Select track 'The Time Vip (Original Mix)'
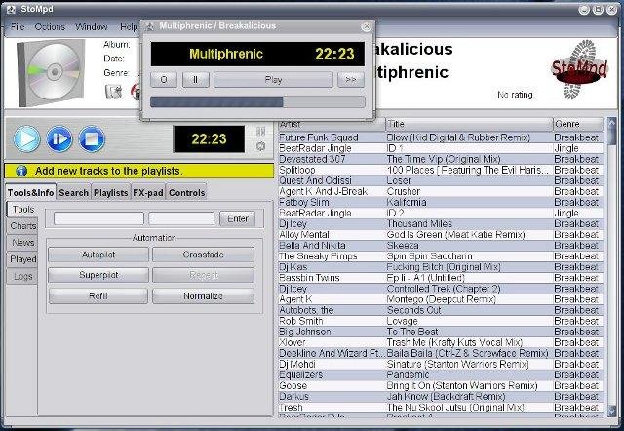The width and height of the screenshot is (624, 431). (x=441, y=159)
